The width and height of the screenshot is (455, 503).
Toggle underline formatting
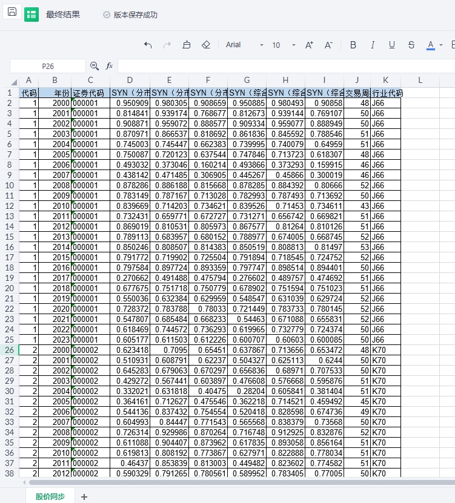pyautogui.click(x=392, y=45)
